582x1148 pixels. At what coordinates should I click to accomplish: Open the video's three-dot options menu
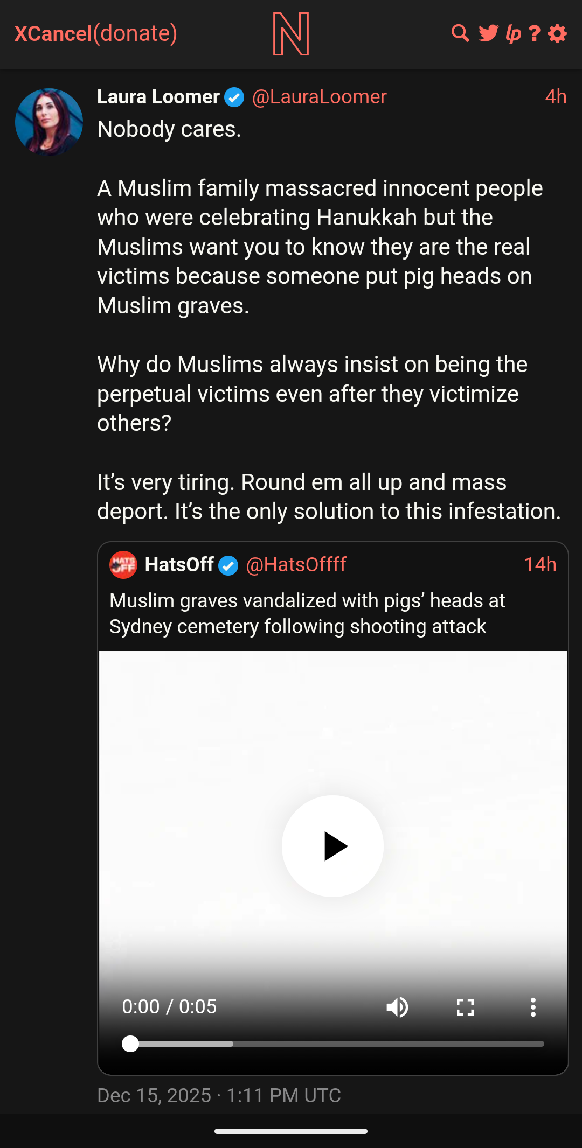[533, 1007]
